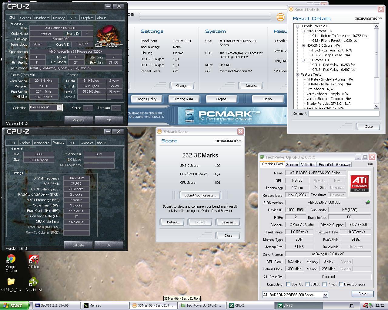Click the IT language indicator in taskbar
388x310 pixels.
click(351, 305)
